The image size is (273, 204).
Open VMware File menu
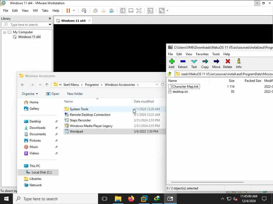(6, 11)
